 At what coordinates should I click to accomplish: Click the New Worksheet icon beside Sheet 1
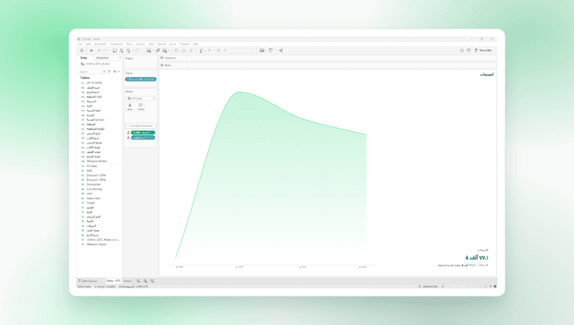pyautogui.click(x=138, y=281)
